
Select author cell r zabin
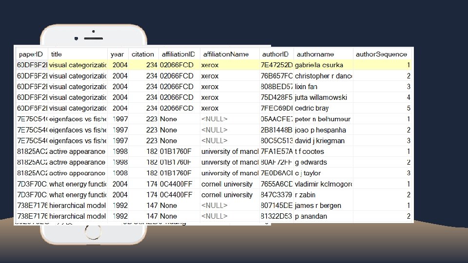click(323, 195)
